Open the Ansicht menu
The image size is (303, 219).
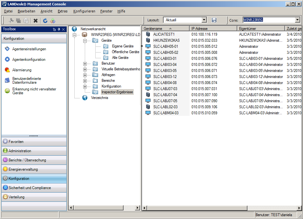point(46,11)
